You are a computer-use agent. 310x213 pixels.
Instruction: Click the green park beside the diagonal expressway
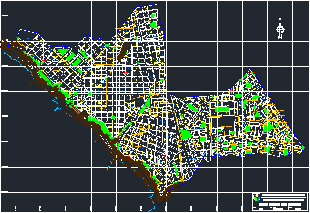tap(186, 135)
